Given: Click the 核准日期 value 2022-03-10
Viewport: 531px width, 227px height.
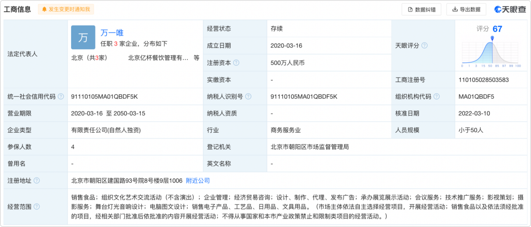Looking at the screenshot, I should tap(474, 113).
